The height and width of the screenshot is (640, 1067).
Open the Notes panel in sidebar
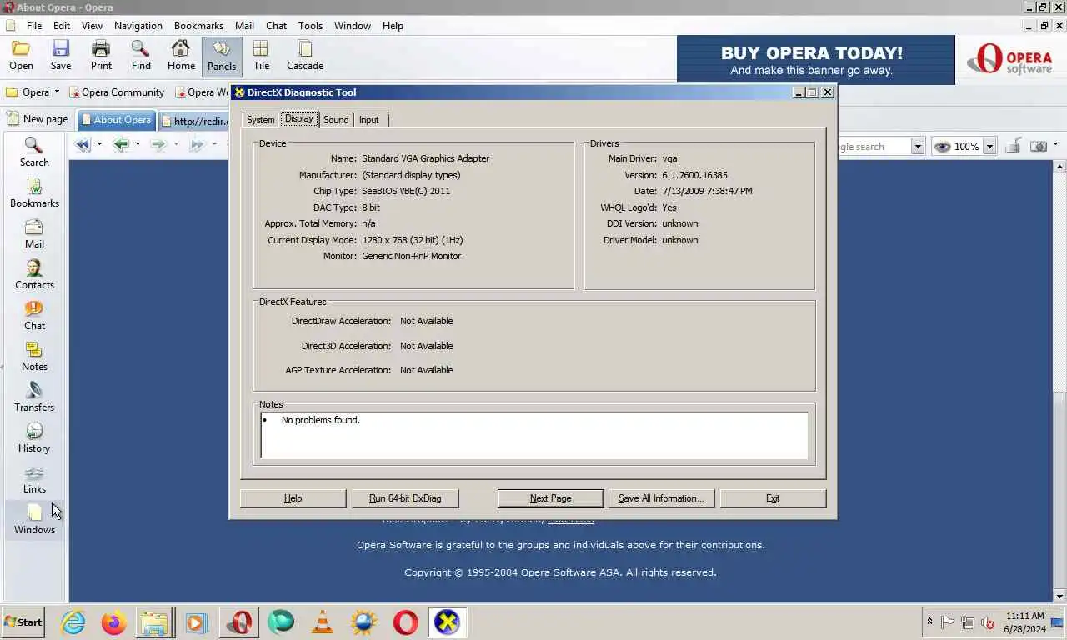34,357
